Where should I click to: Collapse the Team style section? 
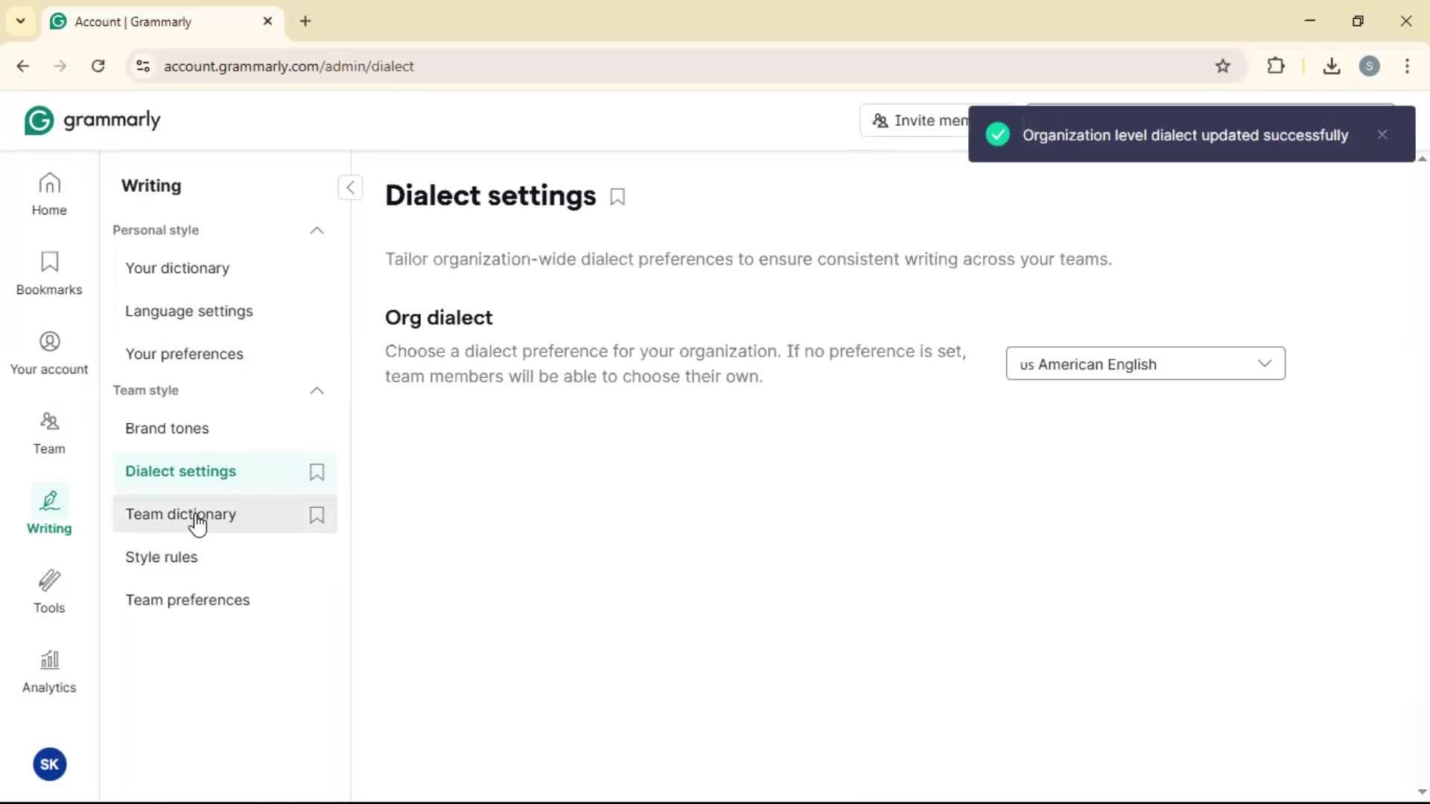[317, 391]
